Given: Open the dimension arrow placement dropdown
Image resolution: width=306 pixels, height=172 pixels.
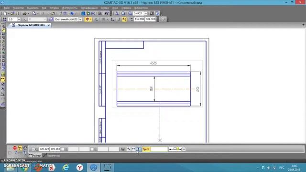Looking at the screenshot, I should point(184,149).
